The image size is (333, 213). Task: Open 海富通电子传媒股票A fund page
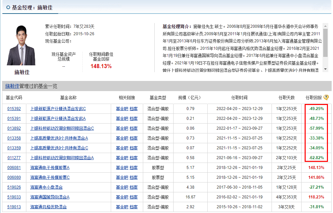tap(50, 167)
